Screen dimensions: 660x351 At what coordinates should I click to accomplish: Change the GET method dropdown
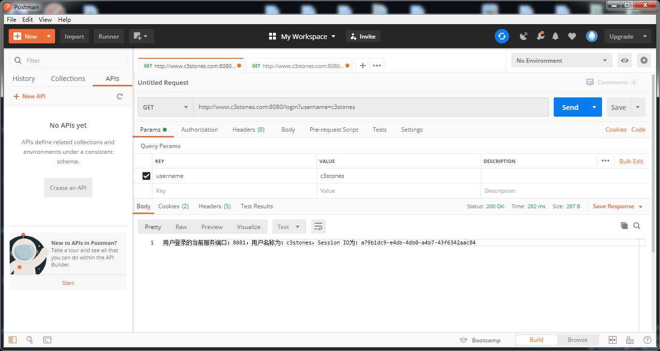tap(166, 107)
